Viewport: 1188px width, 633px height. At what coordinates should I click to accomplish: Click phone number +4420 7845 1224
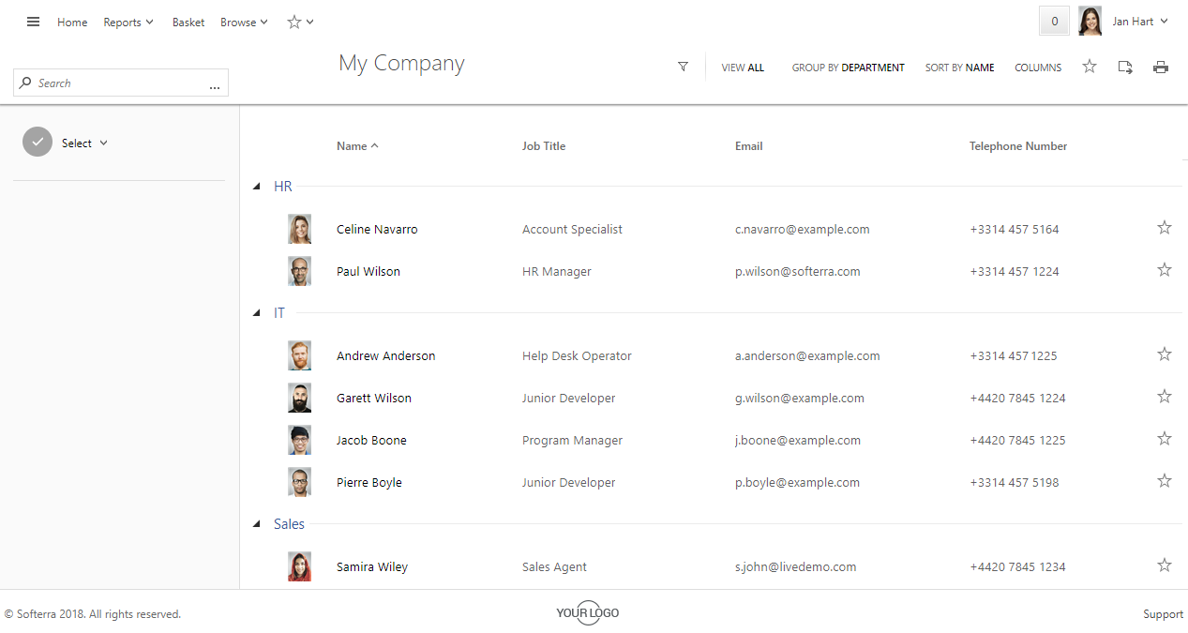pos(1017,399)
